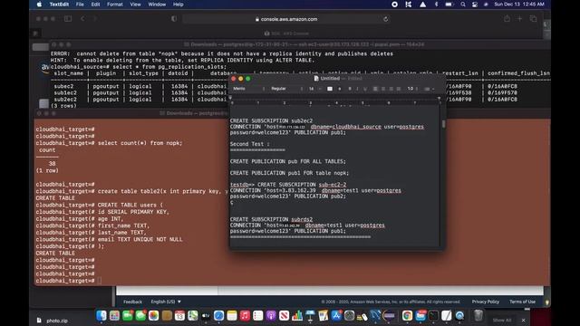The width and height of the screenshot is (580, 326).
Task: Click TextEdit vertical scrollbar
Action: pyautogui.click(x=443, y=124)
